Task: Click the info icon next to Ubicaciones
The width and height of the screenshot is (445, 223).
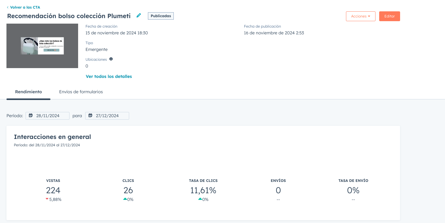Action: (x=111, y=59)
